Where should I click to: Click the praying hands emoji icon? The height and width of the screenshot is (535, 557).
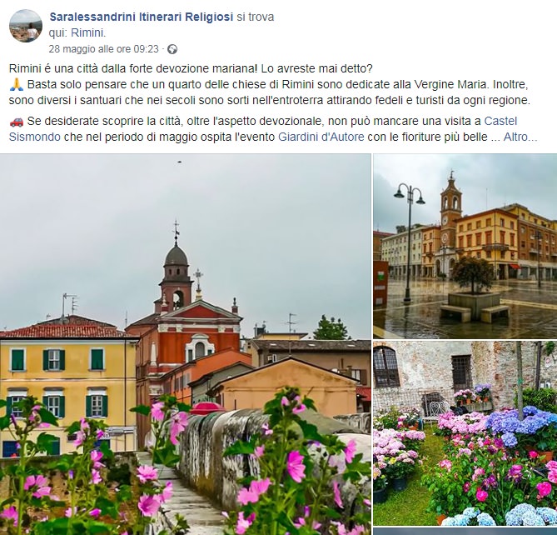17,85
